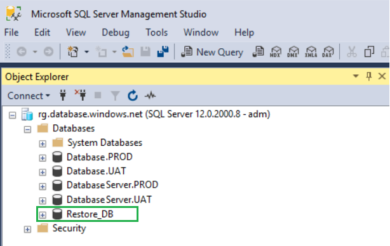Select Database.UAT in the tree
The image size is (390, 246).
pyautogui.click(x=97, y=171)
